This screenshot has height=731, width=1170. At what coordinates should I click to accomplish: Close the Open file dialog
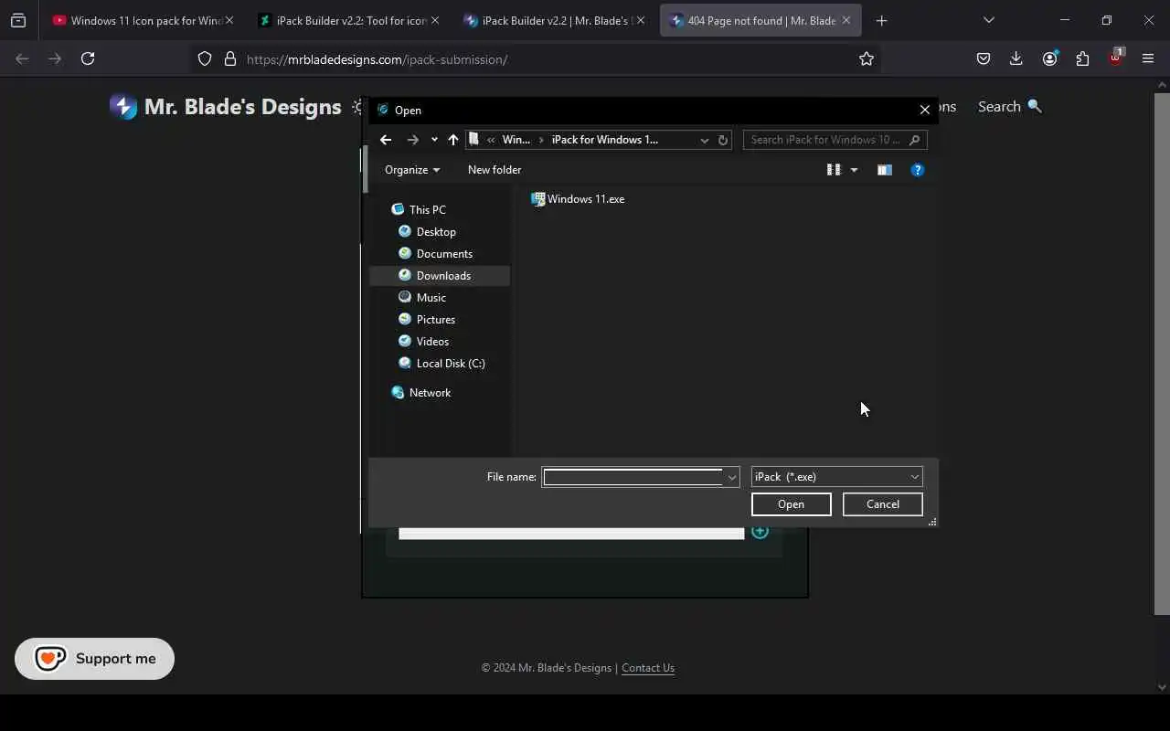924,110
